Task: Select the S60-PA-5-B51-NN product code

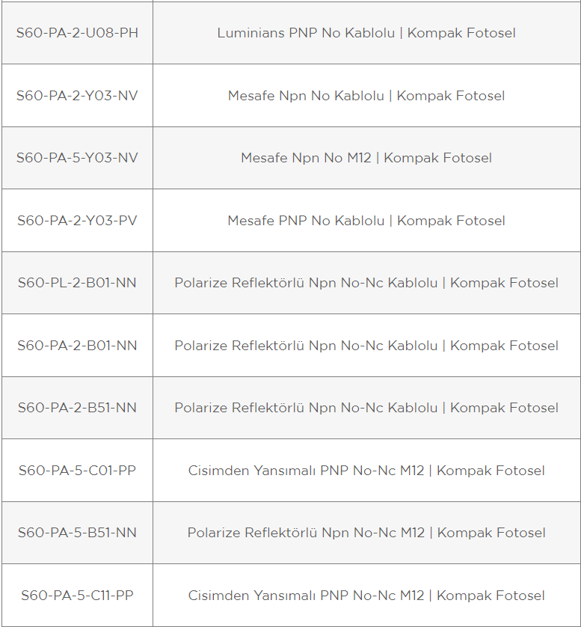Action: tap(77, 533)
